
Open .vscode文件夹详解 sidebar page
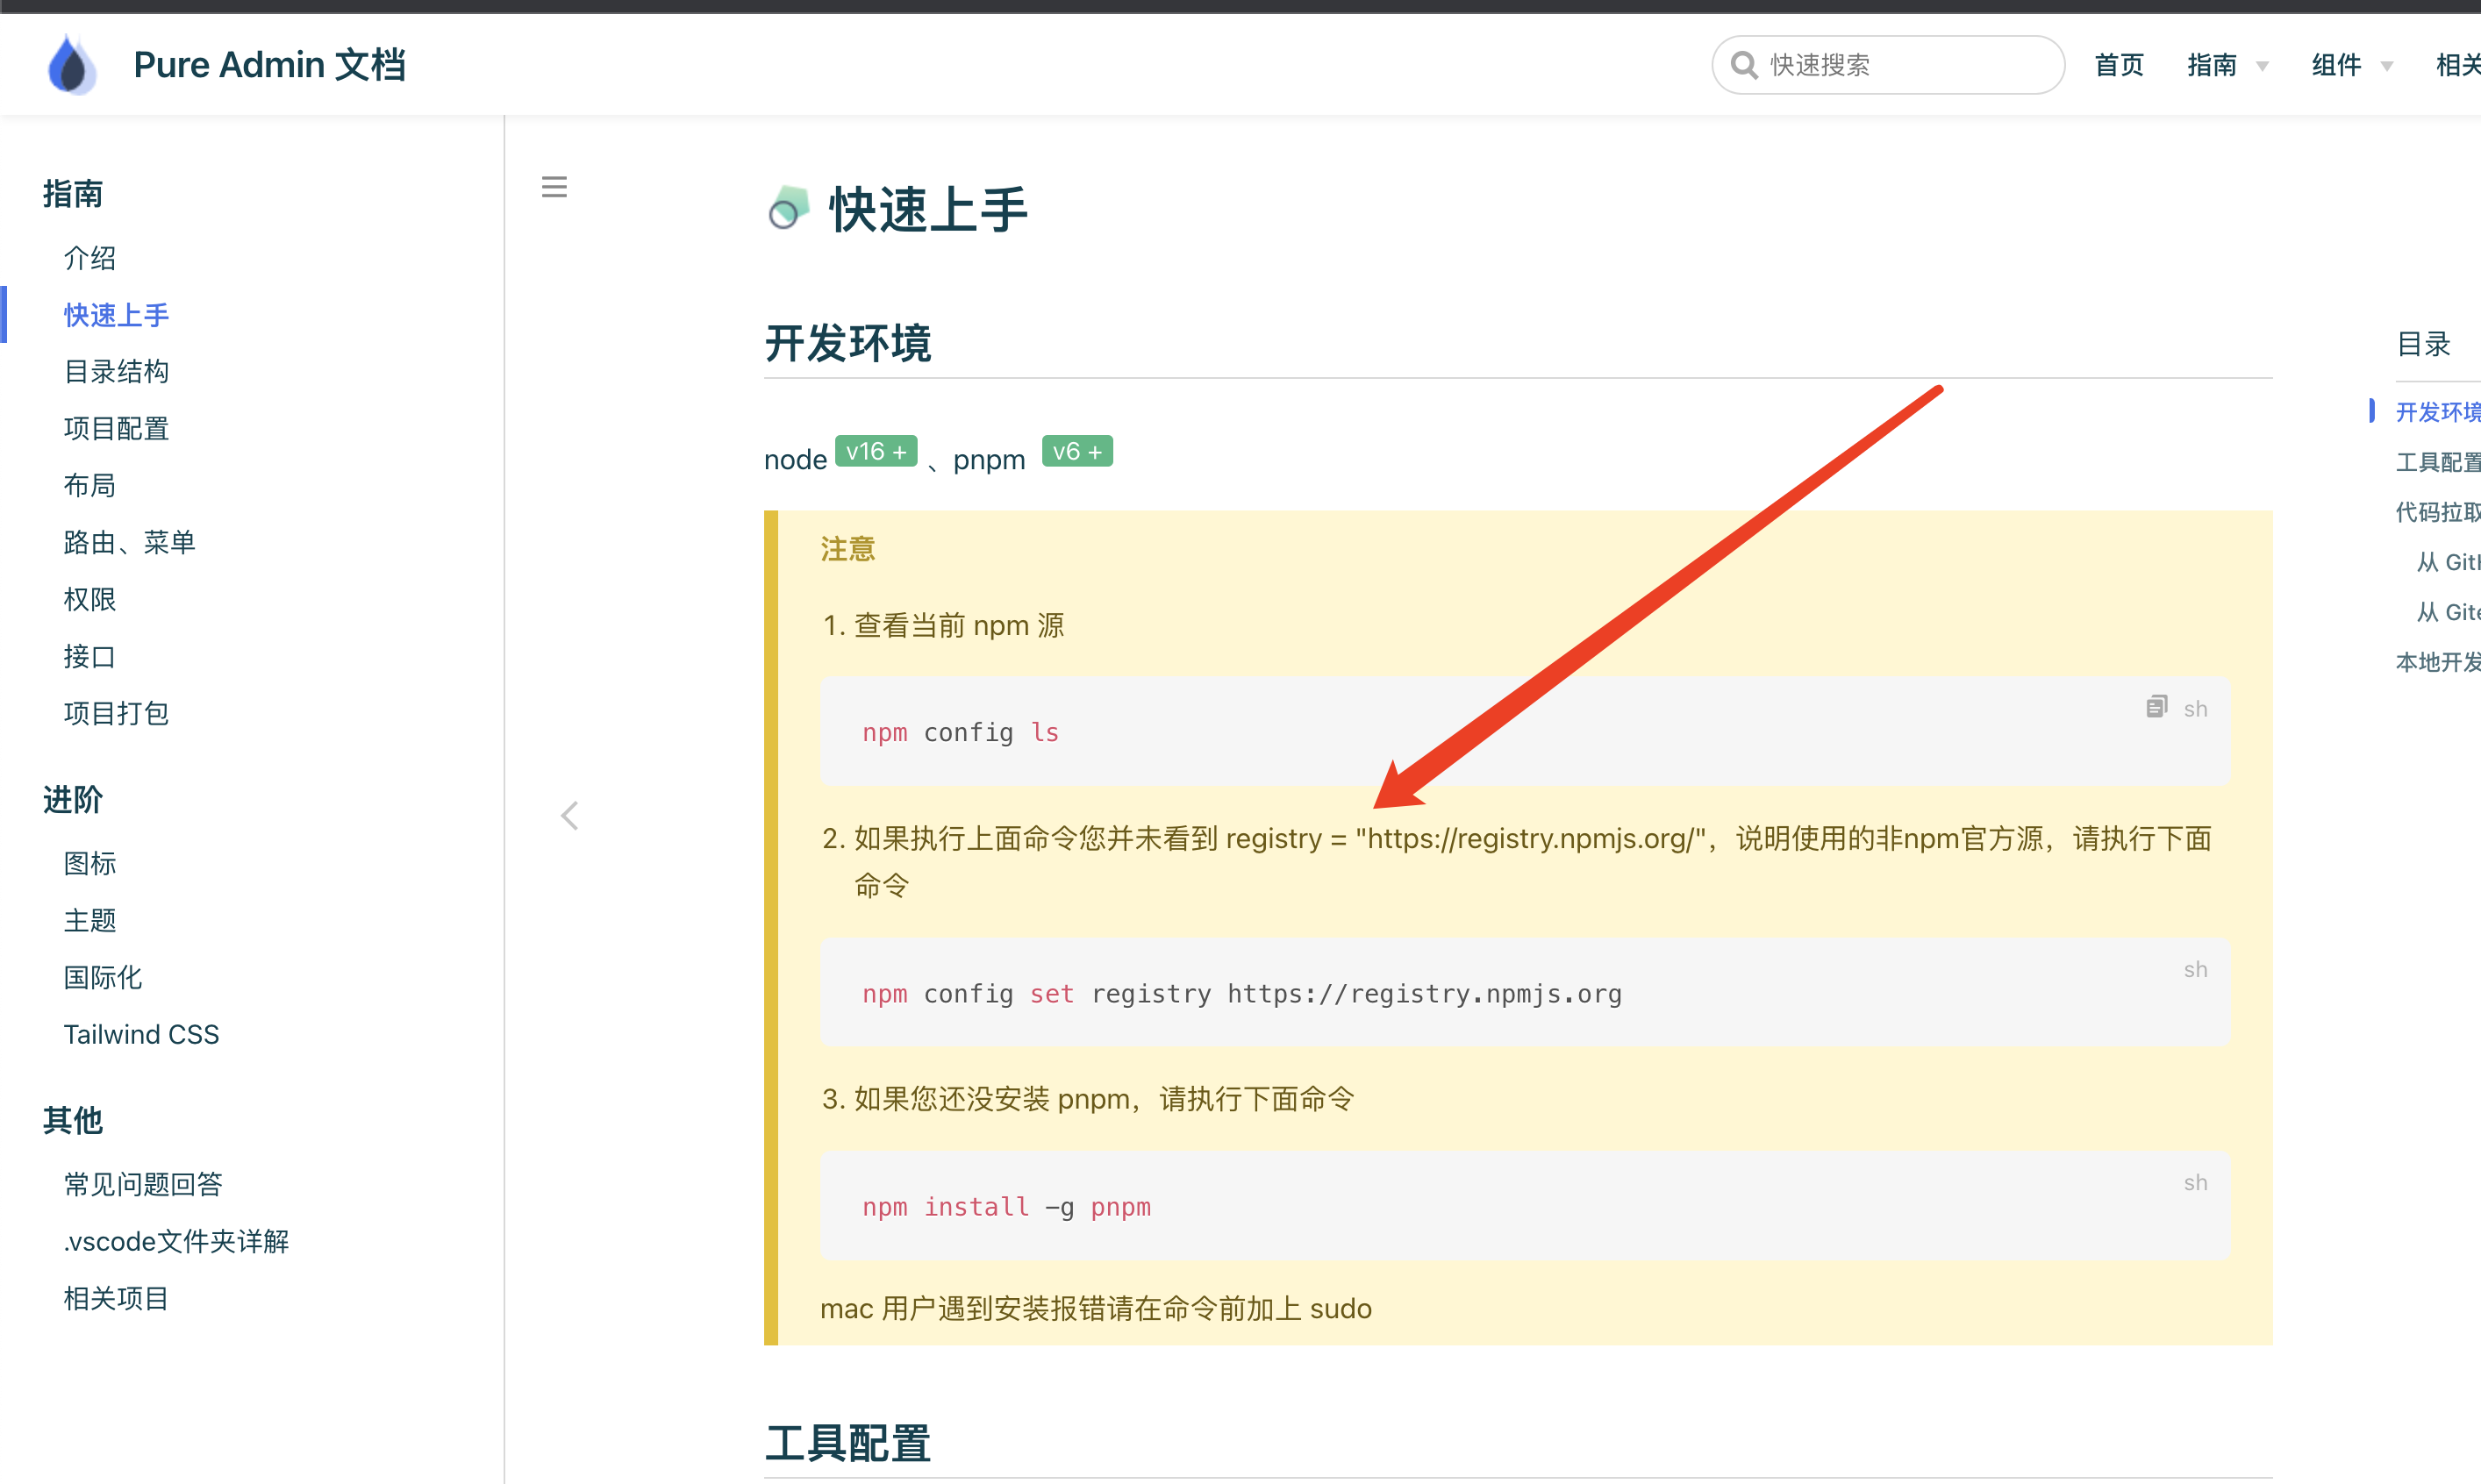point(176,1242)
